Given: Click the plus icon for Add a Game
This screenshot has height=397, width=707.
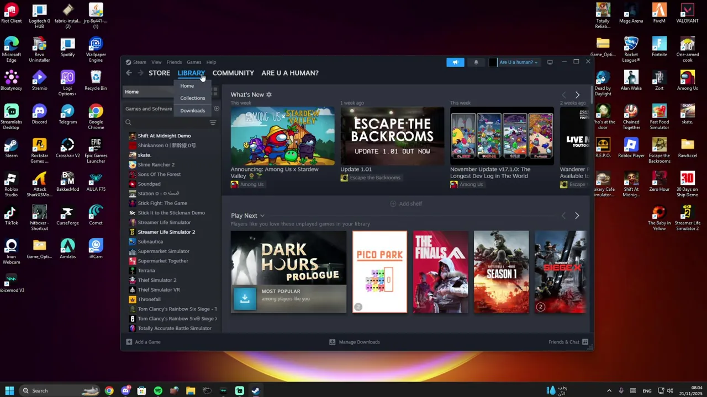Looking at the screenshot, I should pyautogui.click(x=129, y=342).
